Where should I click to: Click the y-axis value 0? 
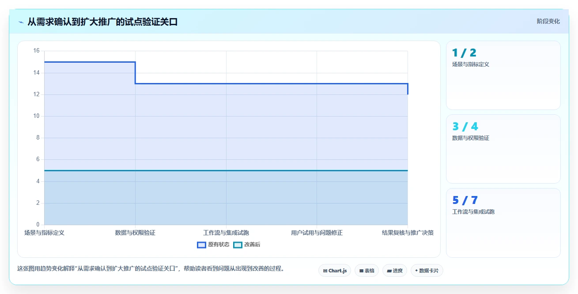(x=38, y=225)
